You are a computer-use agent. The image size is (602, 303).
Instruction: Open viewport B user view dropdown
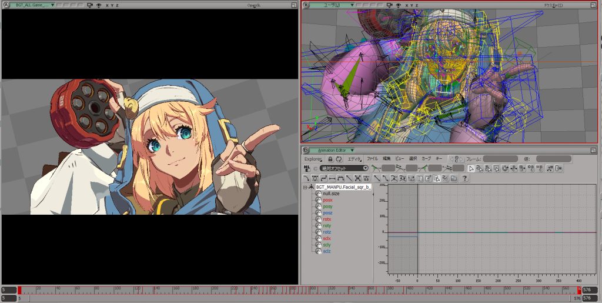tap(333, 5)
